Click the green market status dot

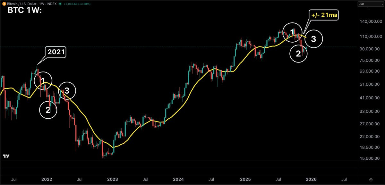coord(60,4)
